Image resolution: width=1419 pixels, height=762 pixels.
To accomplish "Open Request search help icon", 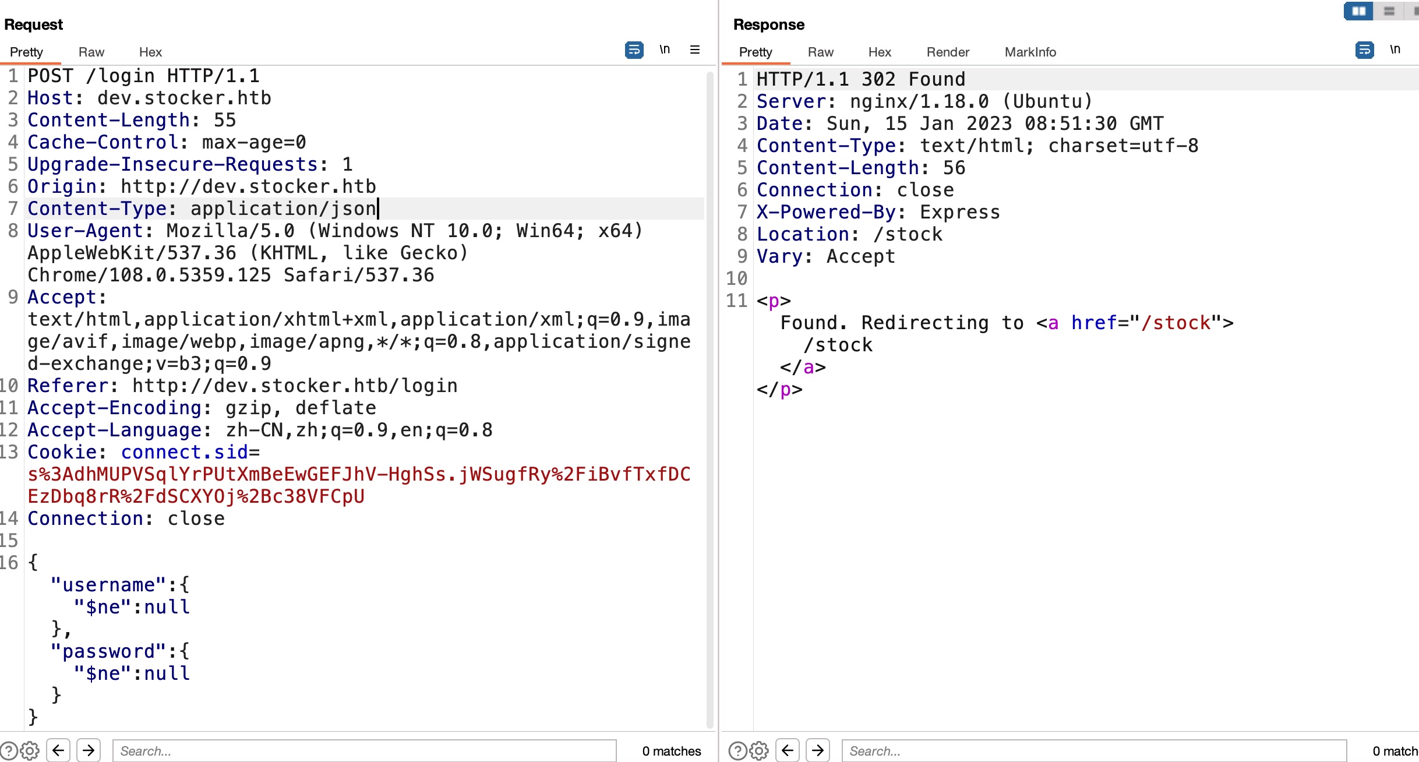I will [x=8, y=750].
